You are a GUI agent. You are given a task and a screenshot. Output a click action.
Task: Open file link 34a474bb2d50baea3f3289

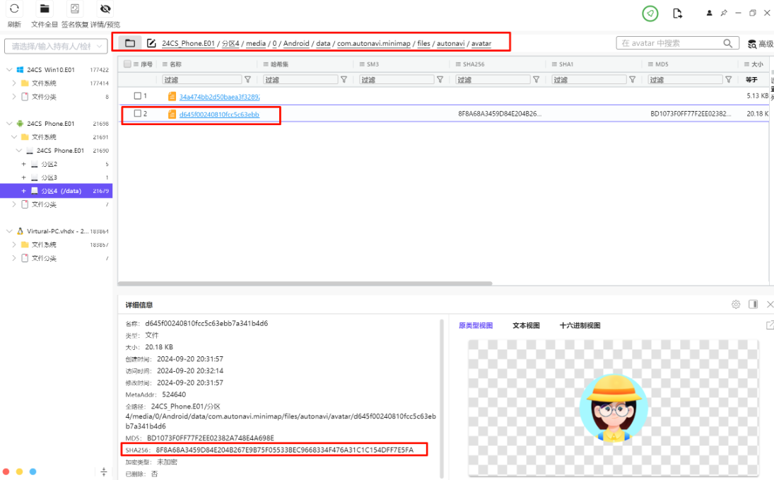pyautogui.click(x=219, y=96)
